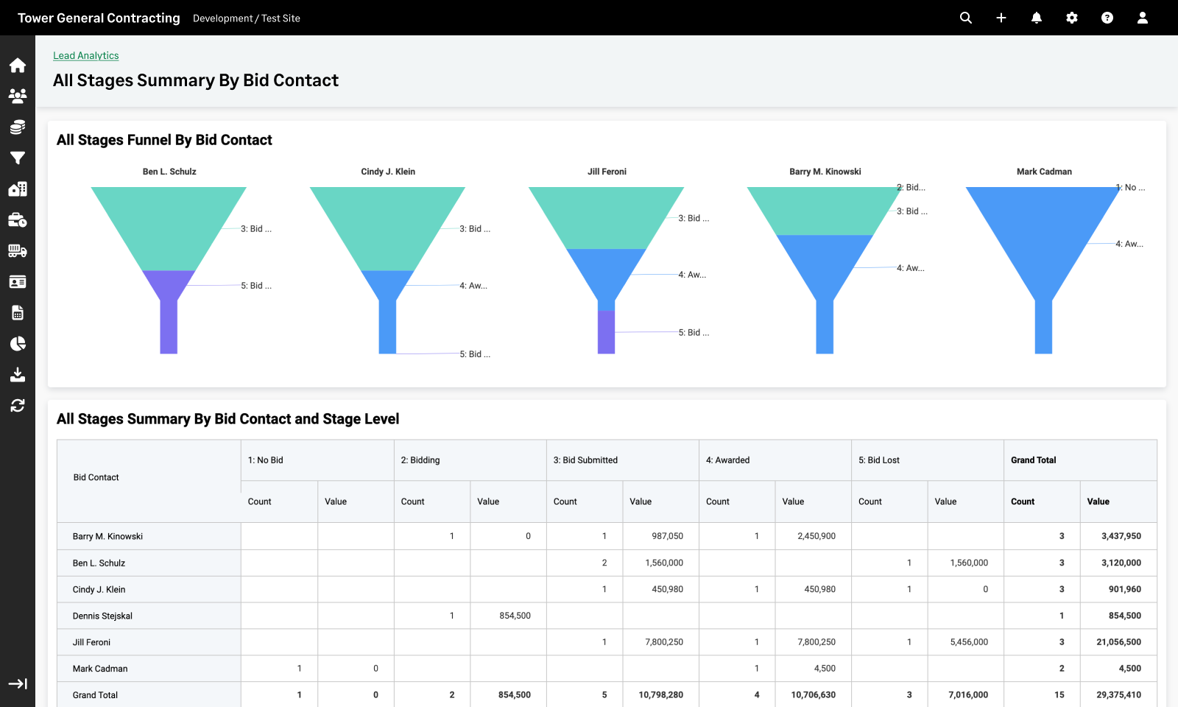The height and width of the screenshot is (707, 1178).
Task: Trigger the sync refresh sidebar icon
Action: (17, 405)
